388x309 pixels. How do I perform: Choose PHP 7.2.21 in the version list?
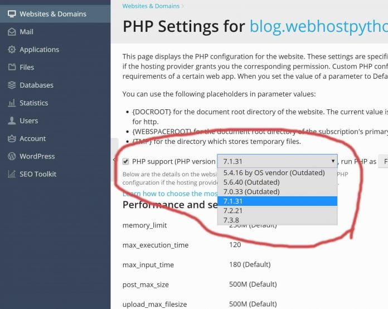point(277,211)
